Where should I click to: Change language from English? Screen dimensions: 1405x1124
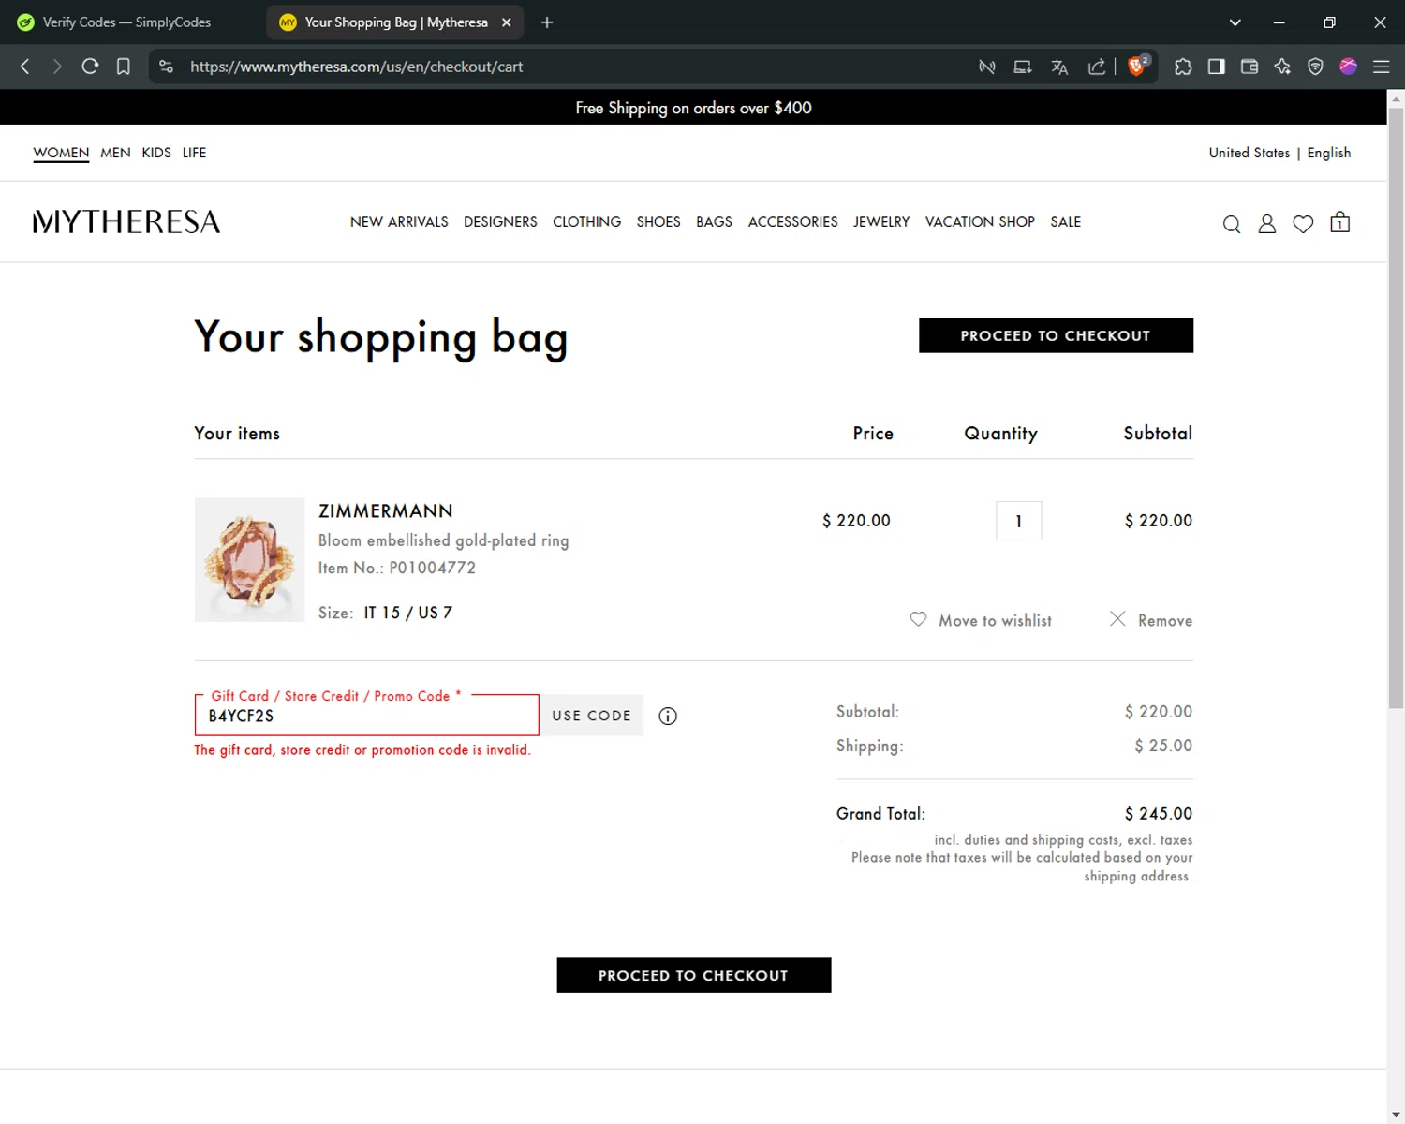point(1328,153)
